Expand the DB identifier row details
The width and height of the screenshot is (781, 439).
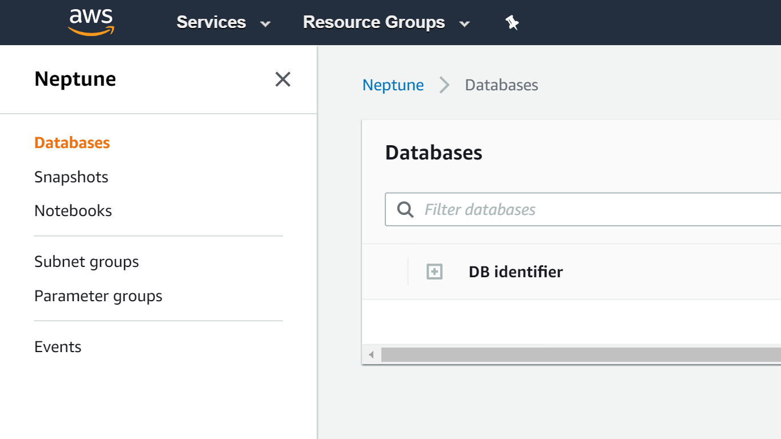[x=435, y=272]
